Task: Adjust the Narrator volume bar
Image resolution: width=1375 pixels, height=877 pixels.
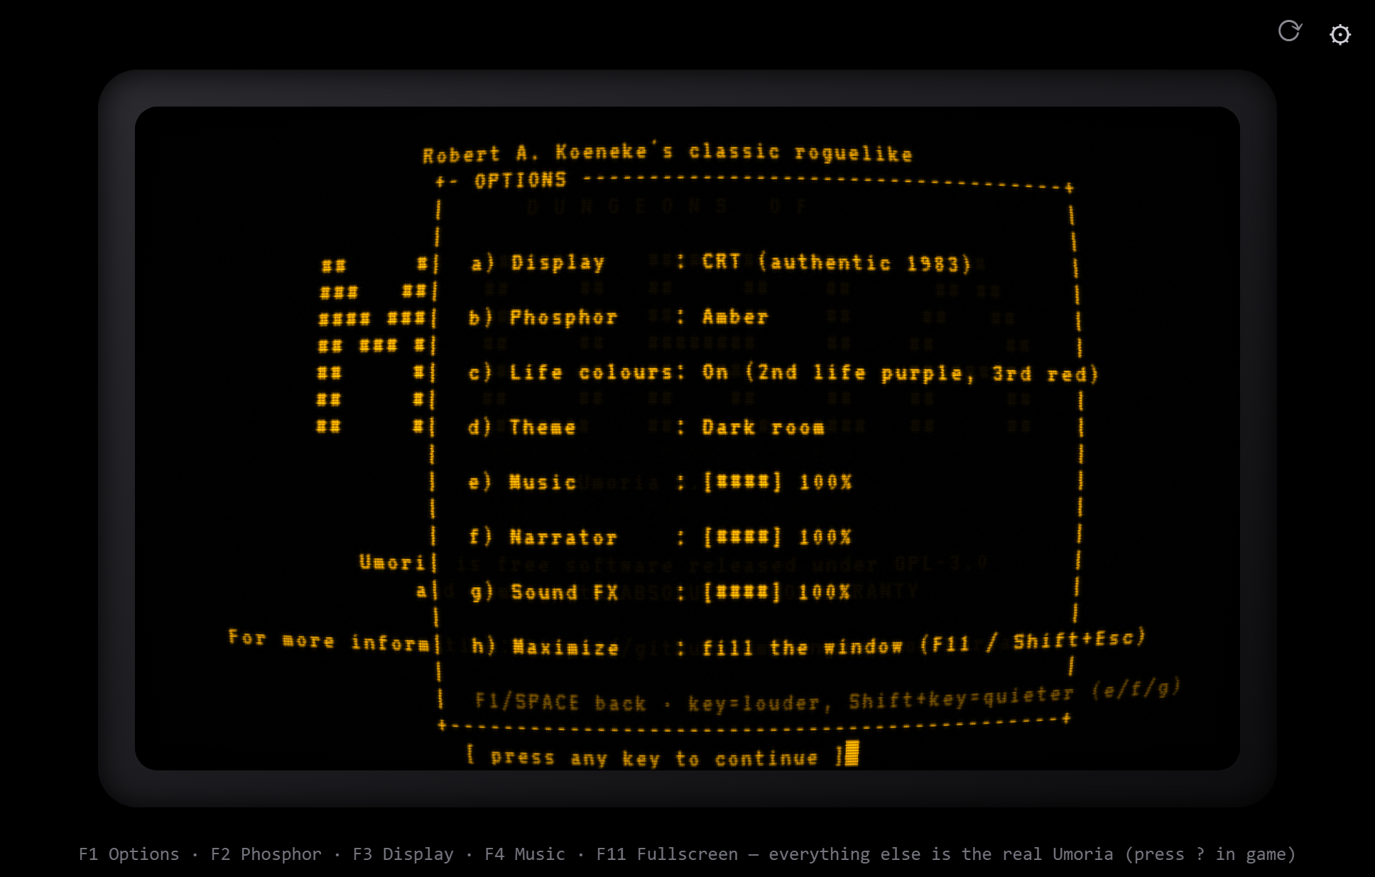Action: 742,537
